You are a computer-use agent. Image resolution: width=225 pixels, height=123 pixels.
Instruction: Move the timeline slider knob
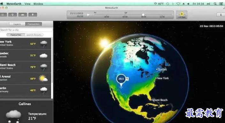[143, 15]
